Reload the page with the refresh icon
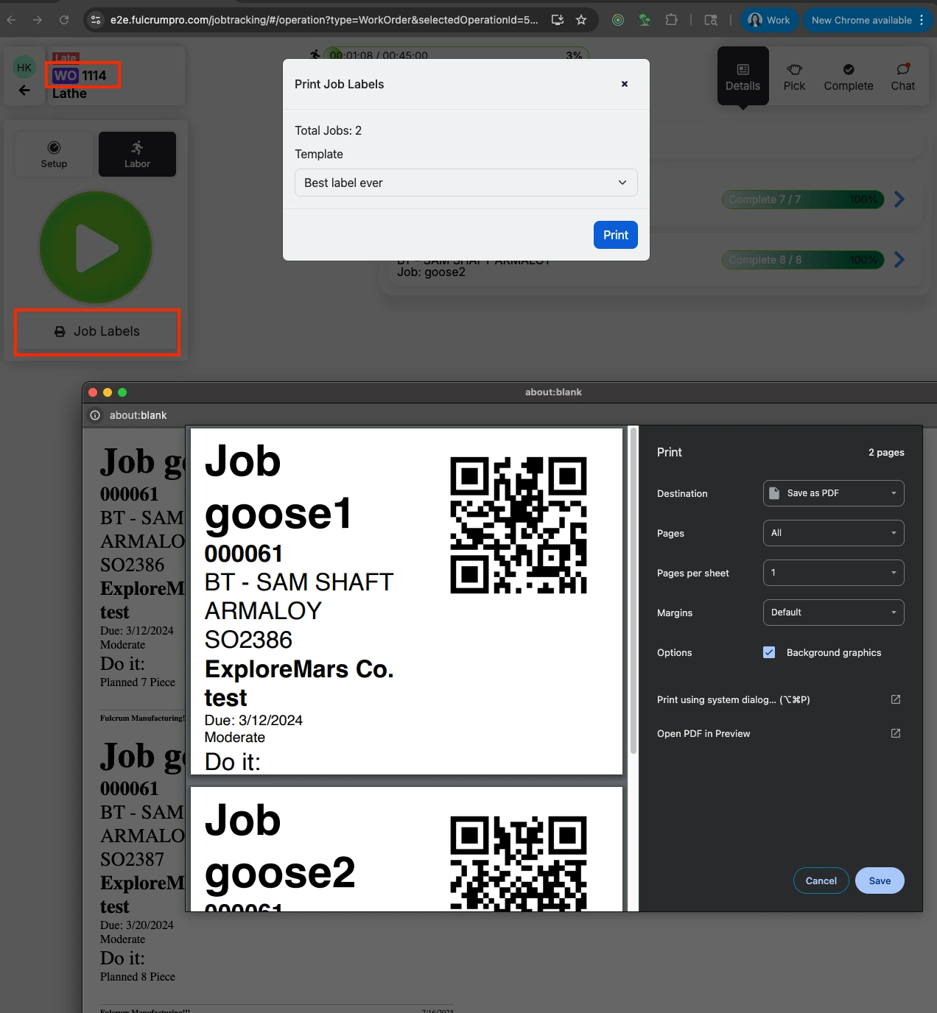This screenshot has width=937, height=1013. (64, 20)
